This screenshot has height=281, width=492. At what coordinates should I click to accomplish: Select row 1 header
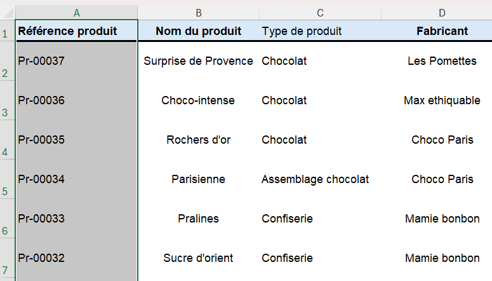pos(7,31)
